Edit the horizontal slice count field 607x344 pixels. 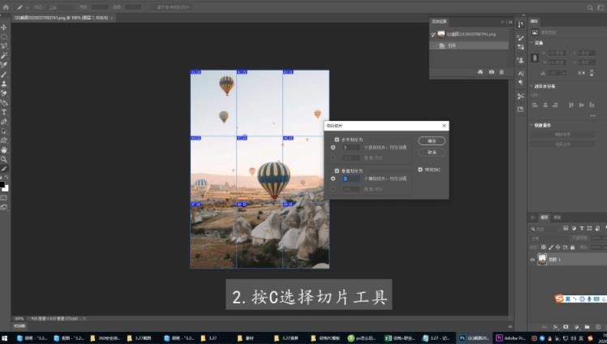pos(351,148)
